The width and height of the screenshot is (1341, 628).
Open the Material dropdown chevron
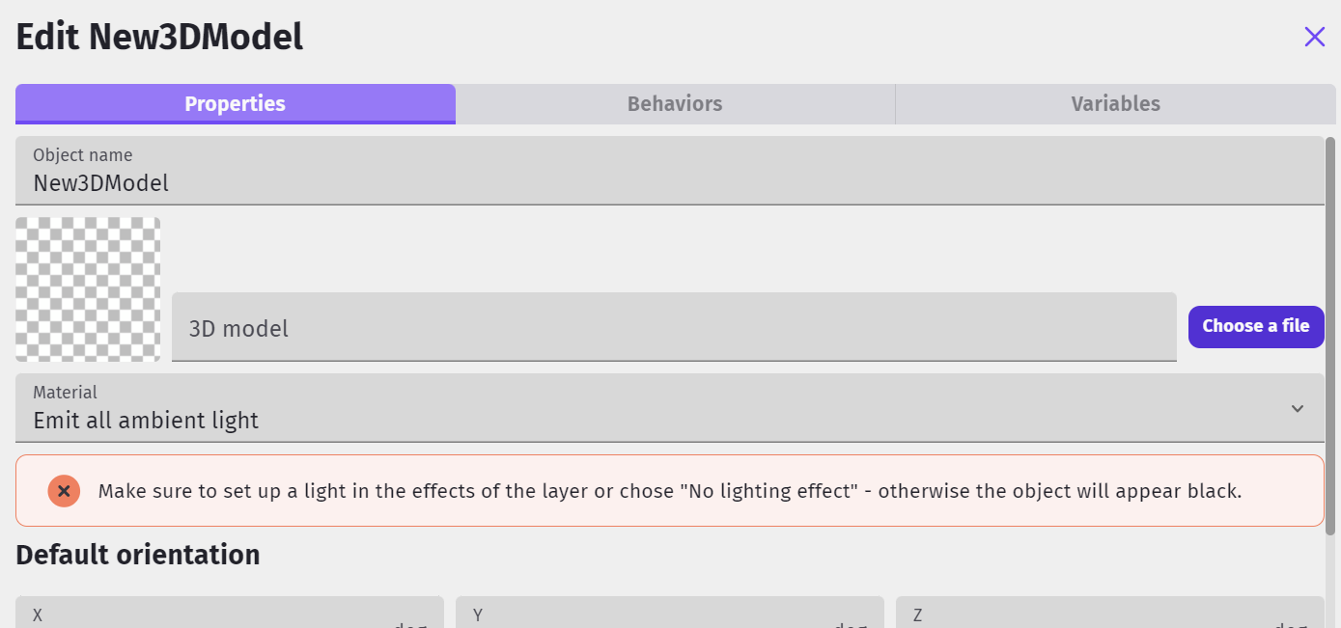point(1298,408)
